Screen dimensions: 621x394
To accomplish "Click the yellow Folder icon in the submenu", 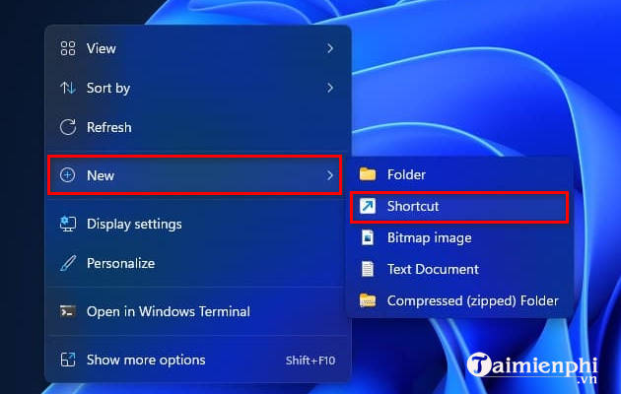I will pyautogui.click(x=368, y=174).
